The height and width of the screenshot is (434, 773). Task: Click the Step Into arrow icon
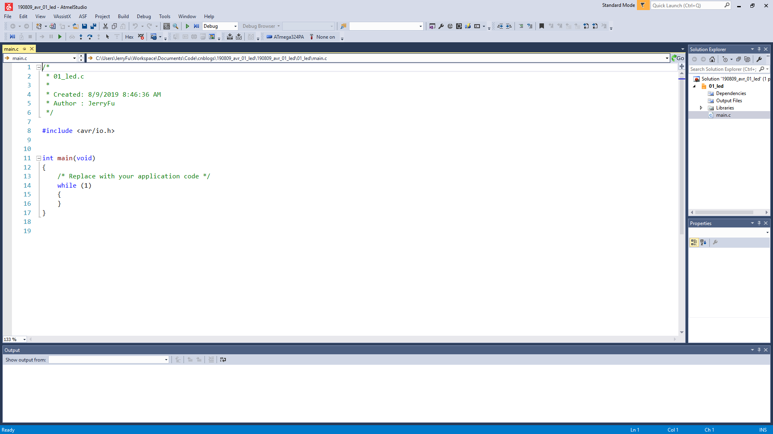(81, 37)
